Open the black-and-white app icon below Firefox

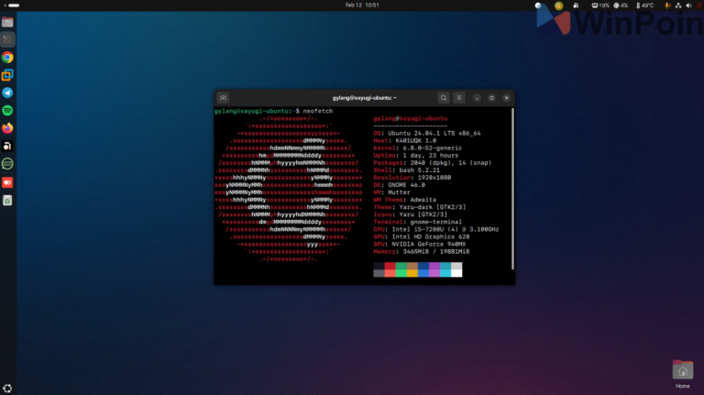(x=7, y=146)
